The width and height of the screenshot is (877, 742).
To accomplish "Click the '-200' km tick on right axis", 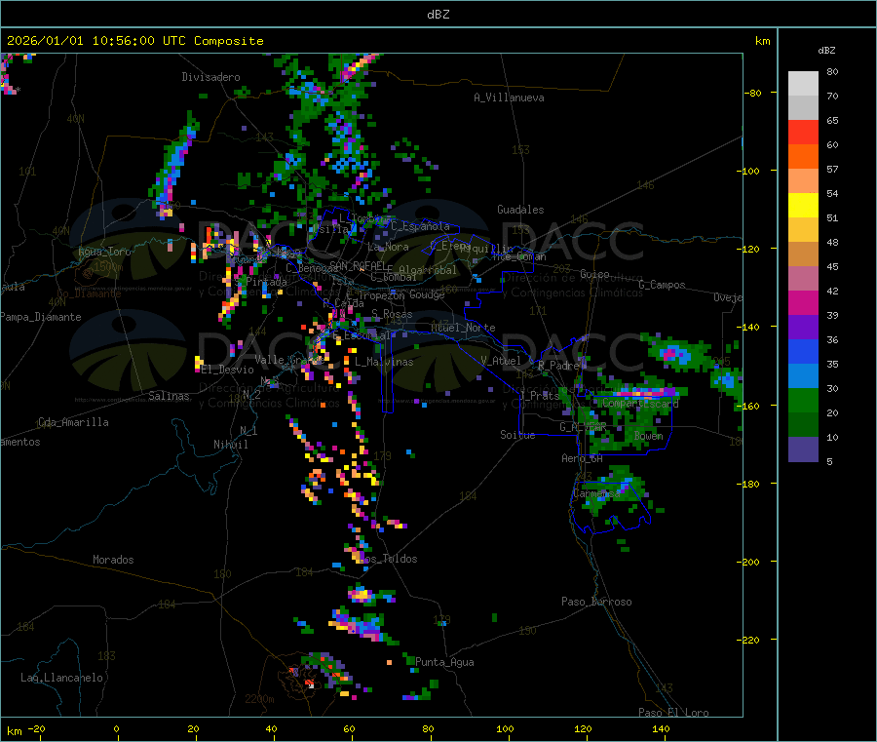I will click(x=747, y=562).
